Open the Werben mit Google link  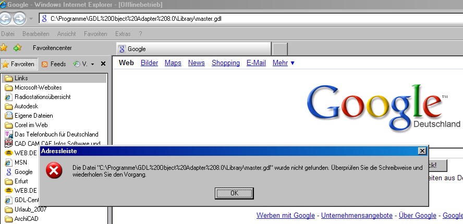tap(286, 216)
